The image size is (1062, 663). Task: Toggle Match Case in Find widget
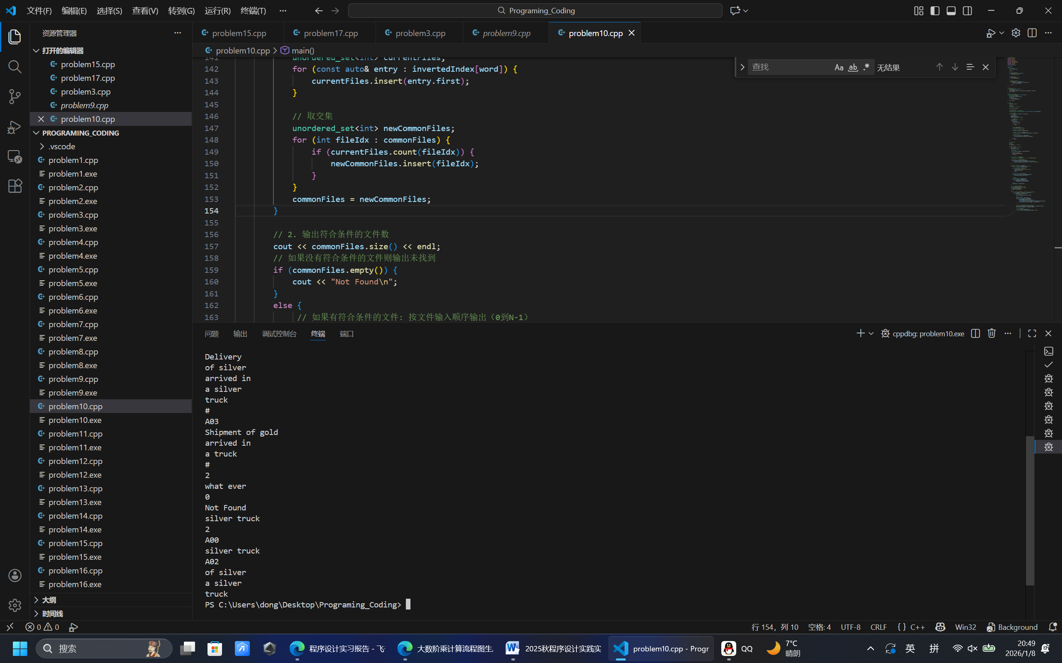tap(839, 67)
